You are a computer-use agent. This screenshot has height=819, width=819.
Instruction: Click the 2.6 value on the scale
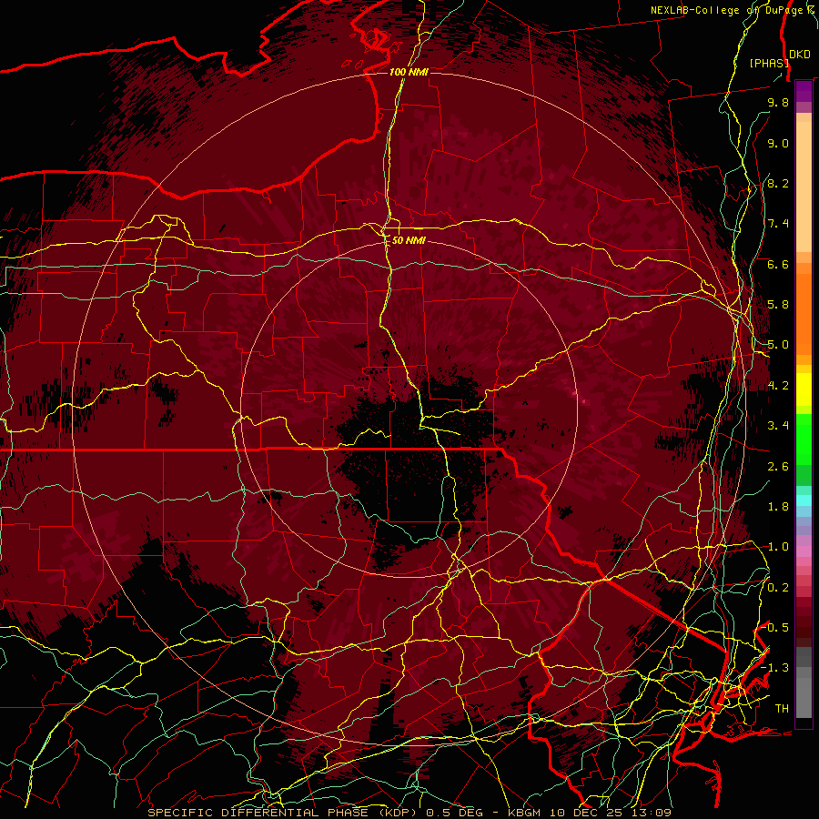pyautogui.click(x=778, y=467)
